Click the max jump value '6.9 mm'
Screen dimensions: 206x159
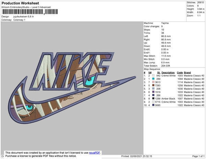pyautogui.click(x=165, y=62)
